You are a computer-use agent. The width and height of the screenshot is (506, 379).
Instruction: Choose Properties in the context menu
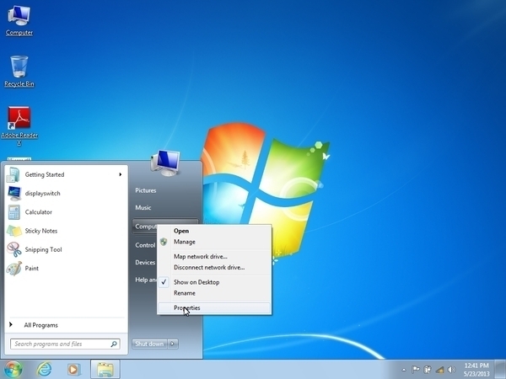click(x=187, y=308)
